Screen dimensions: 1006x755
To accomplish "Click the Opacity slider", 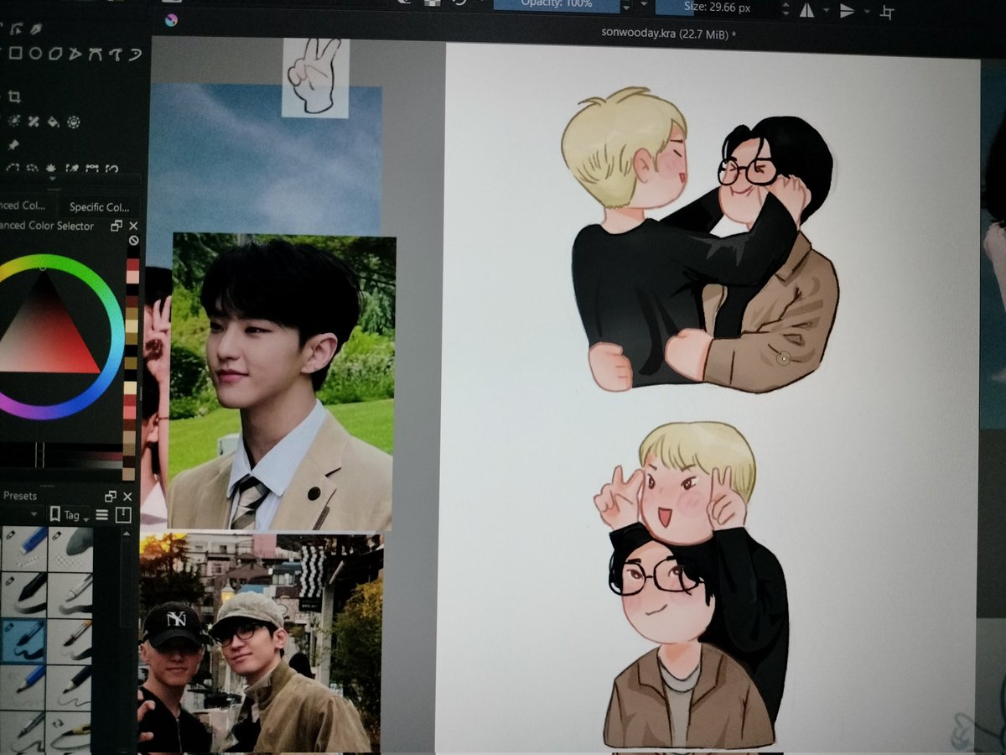I will 557,5.
